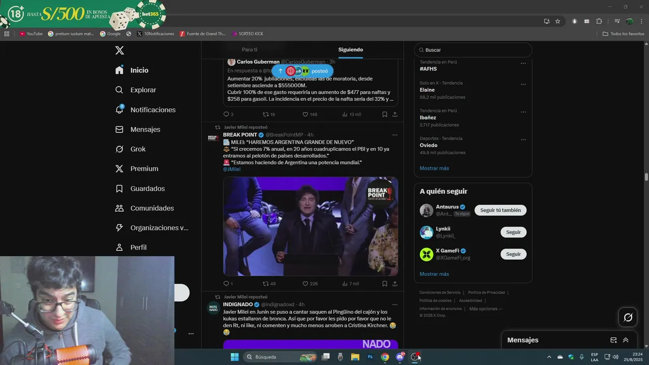Screen dimensions: 649x365
Task: Open the Oviedo trending topic
Action: [x=428, y=145]
